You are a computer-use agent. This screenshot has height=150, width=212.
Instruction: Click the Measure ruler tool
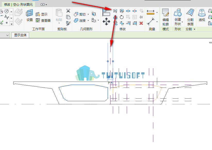[150, 12]
